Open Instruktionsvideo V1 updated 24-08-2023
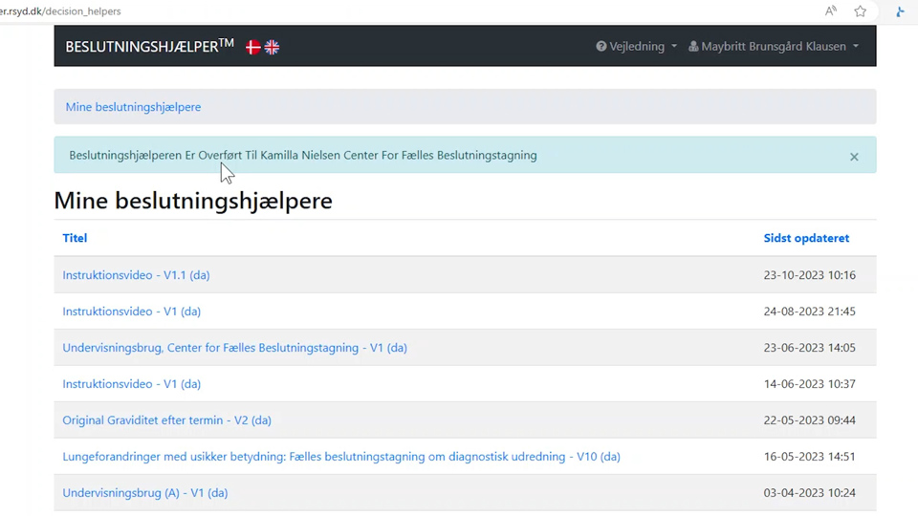The image size is (918, 516). [131, 312]
